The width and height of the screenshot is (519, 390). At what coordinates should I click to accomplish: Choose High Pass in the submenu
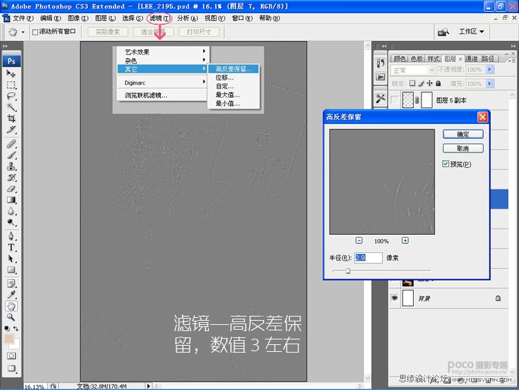point(233,69)
